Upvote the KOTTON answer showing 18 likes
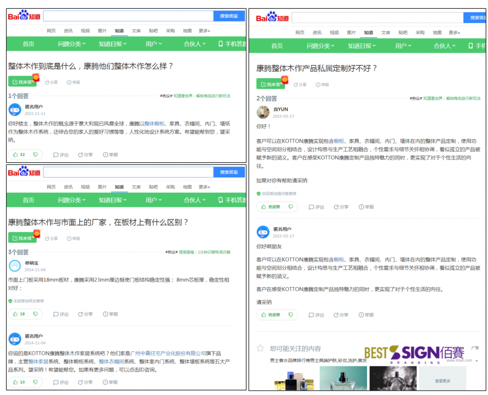This screenshot has height=395, width=488. tap(19, 382)
